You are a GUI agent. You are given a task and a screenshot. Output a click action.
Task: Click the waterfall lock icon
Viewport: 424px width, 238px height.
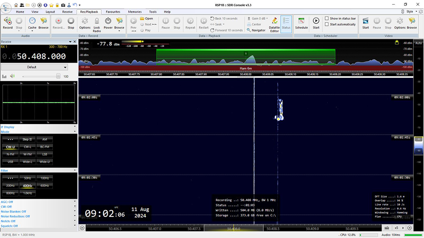tap(397, 42)
